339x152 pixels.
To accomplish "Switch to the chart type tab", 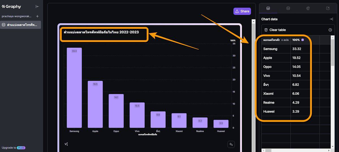I will click(x=288, y=8).
